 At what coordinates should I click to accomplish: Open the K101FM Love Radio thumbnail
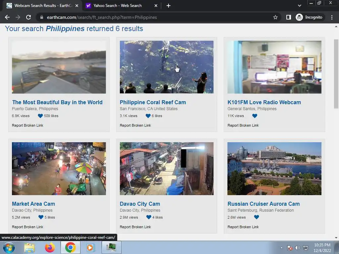pos(274,67)
